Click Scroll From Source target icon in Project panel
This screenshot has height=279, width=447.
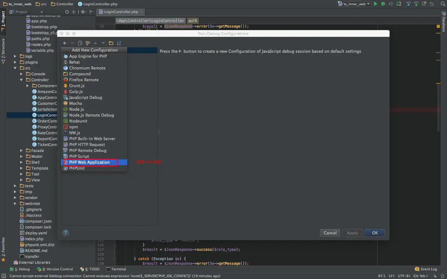67,12
